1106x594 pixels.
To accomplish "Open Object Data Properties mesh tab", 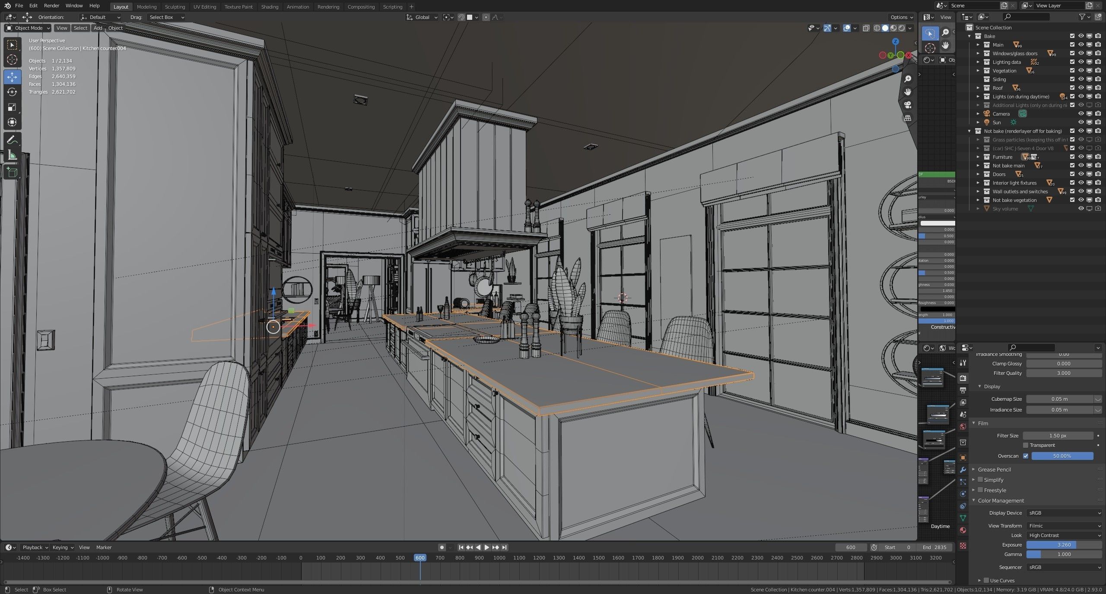I will pos(963,518).
